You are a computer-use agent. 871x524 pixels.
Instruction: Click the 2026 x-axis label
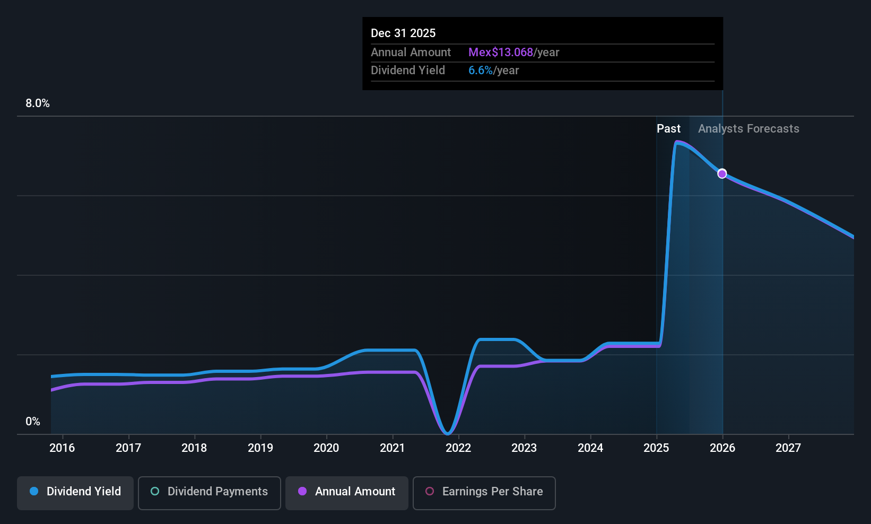(722, 448)
